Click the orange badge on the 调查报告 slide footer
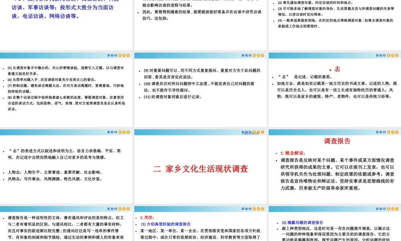This screenshot has height=241, width=401. [x=392, y=208]
